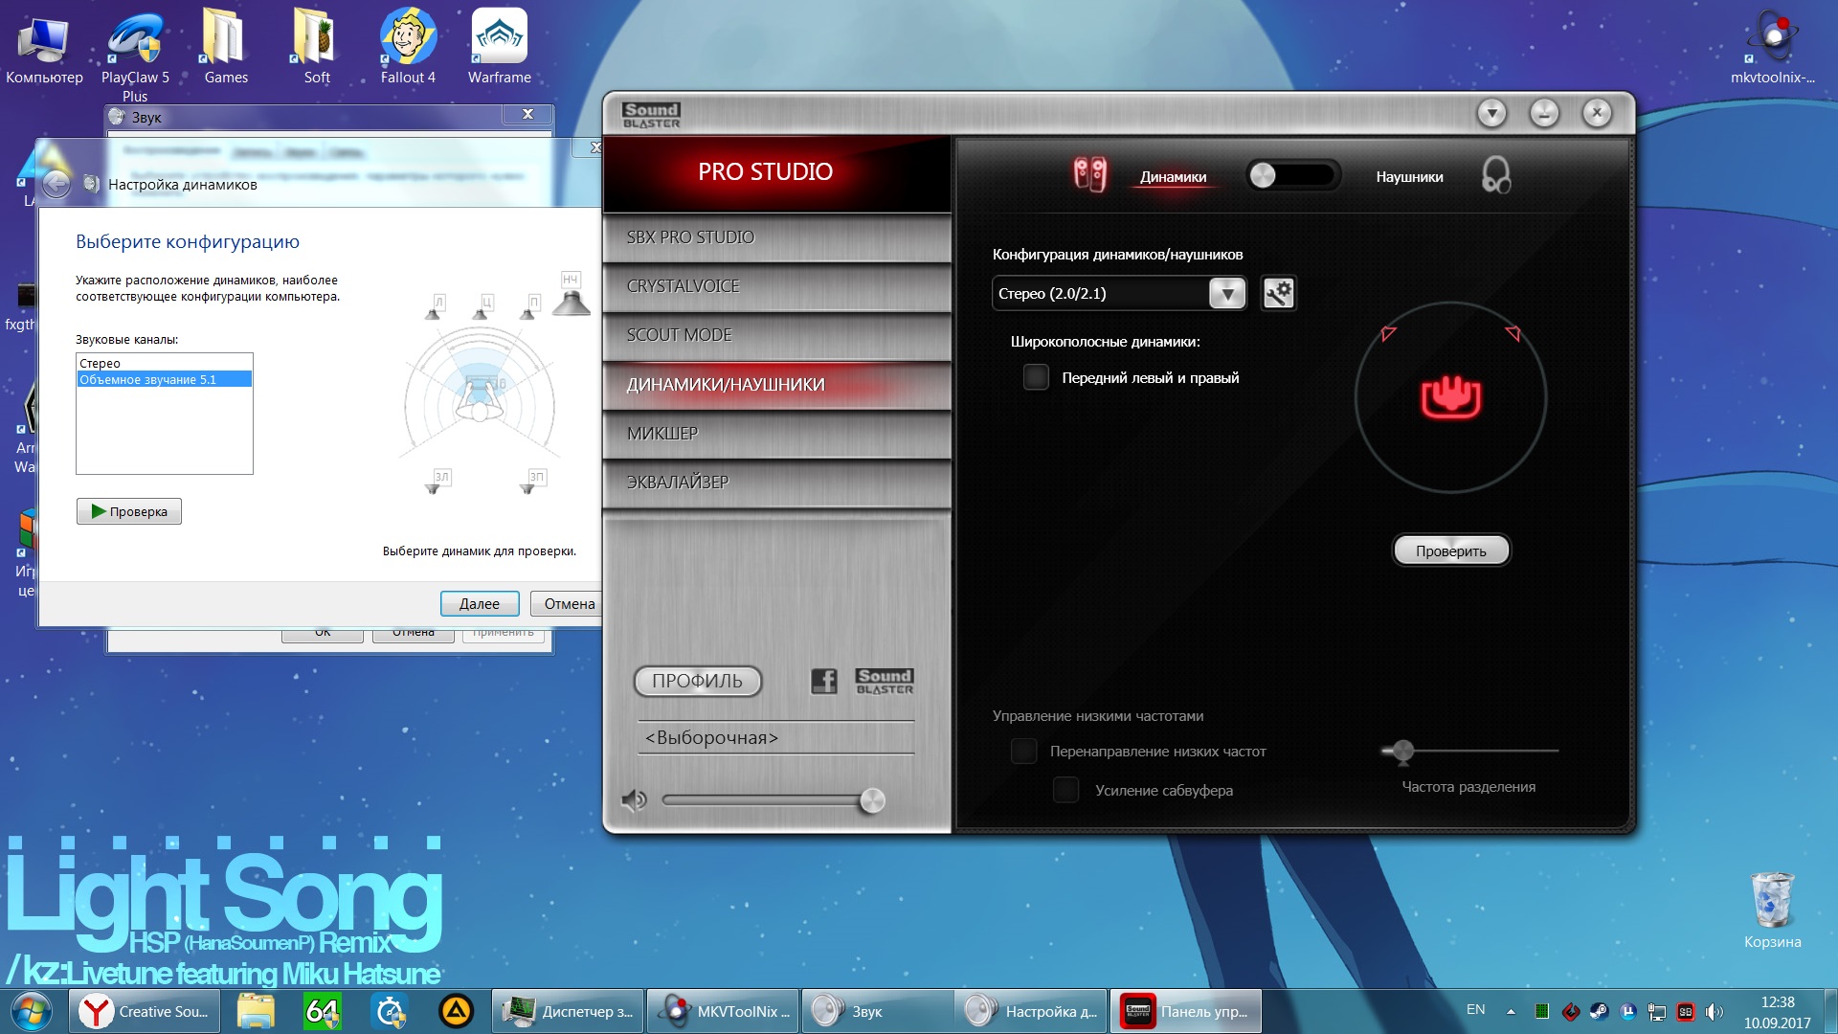Click the front left speaker marker in circle
This screenshot has width=1838, height=1034.
1388,333
